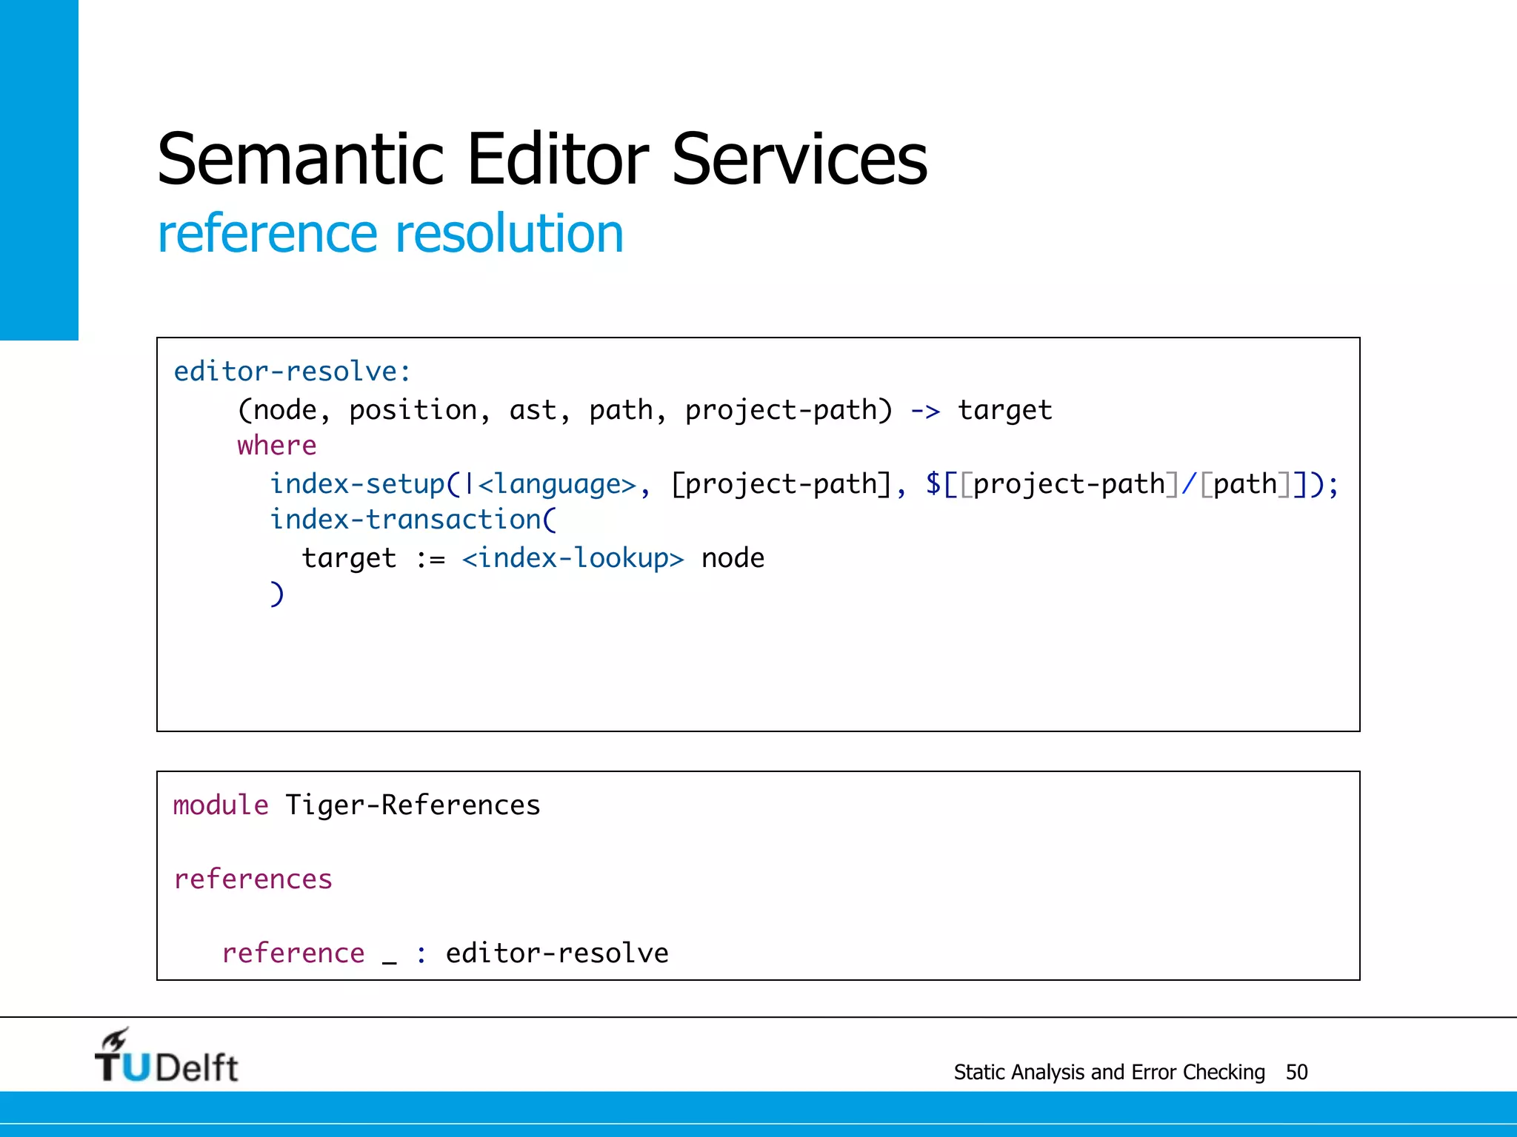Click <index-lookup> in the code

coord(573,558)
